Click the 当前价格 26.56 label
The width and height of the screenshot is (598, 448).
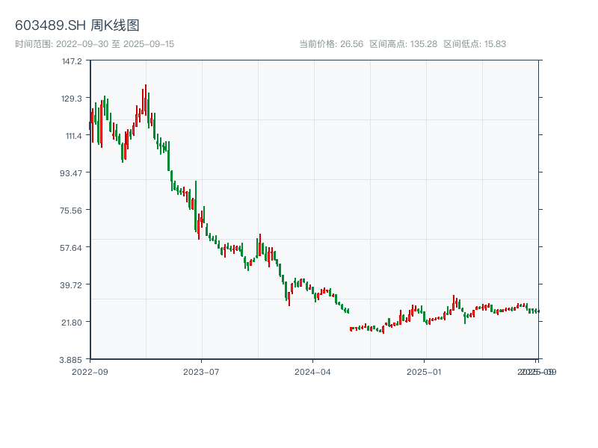330,44
